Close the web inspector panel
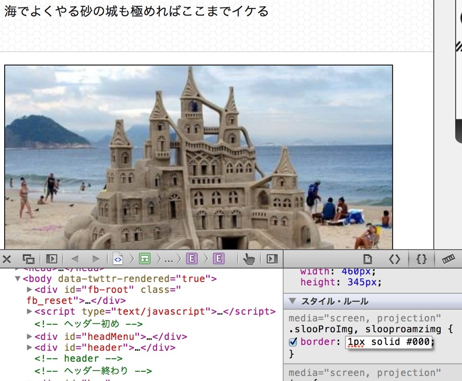This screenshot has width=462, height=381. coord(7,259)
